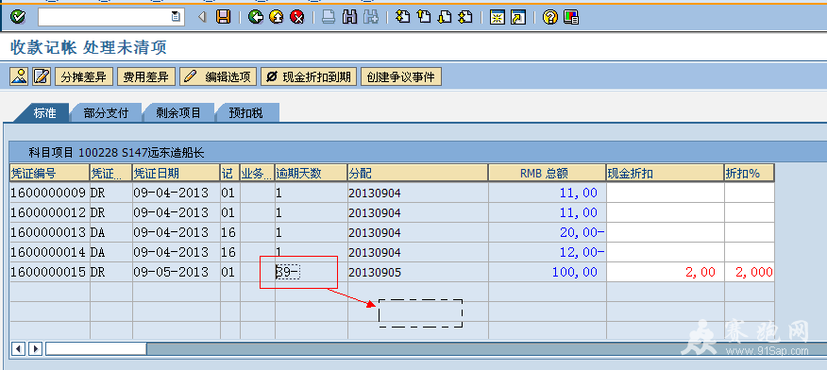
Task: Click the 折扣% column header
Action: pos(749,173)
